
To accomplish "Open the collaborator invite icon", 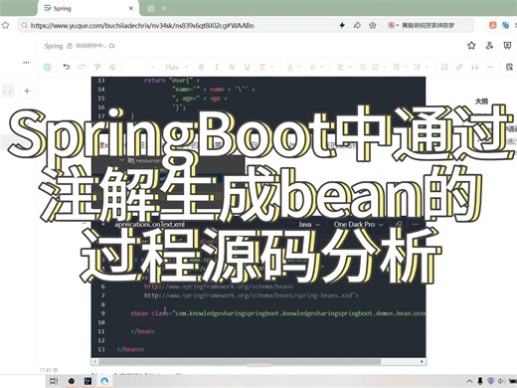I will pos(489,46).
